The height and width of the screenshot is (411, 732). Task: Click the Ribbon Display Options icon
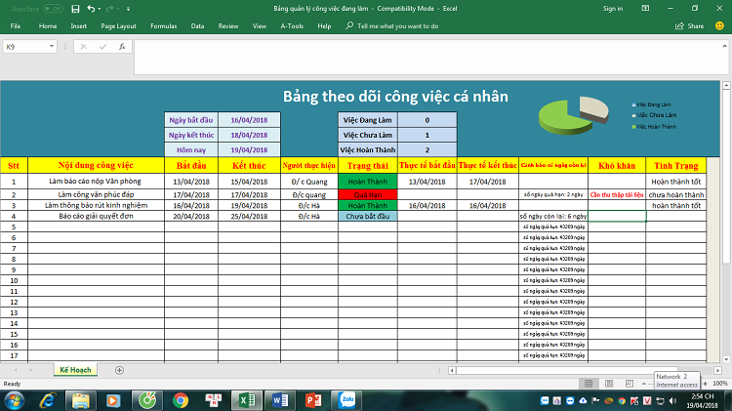[645, 9]
